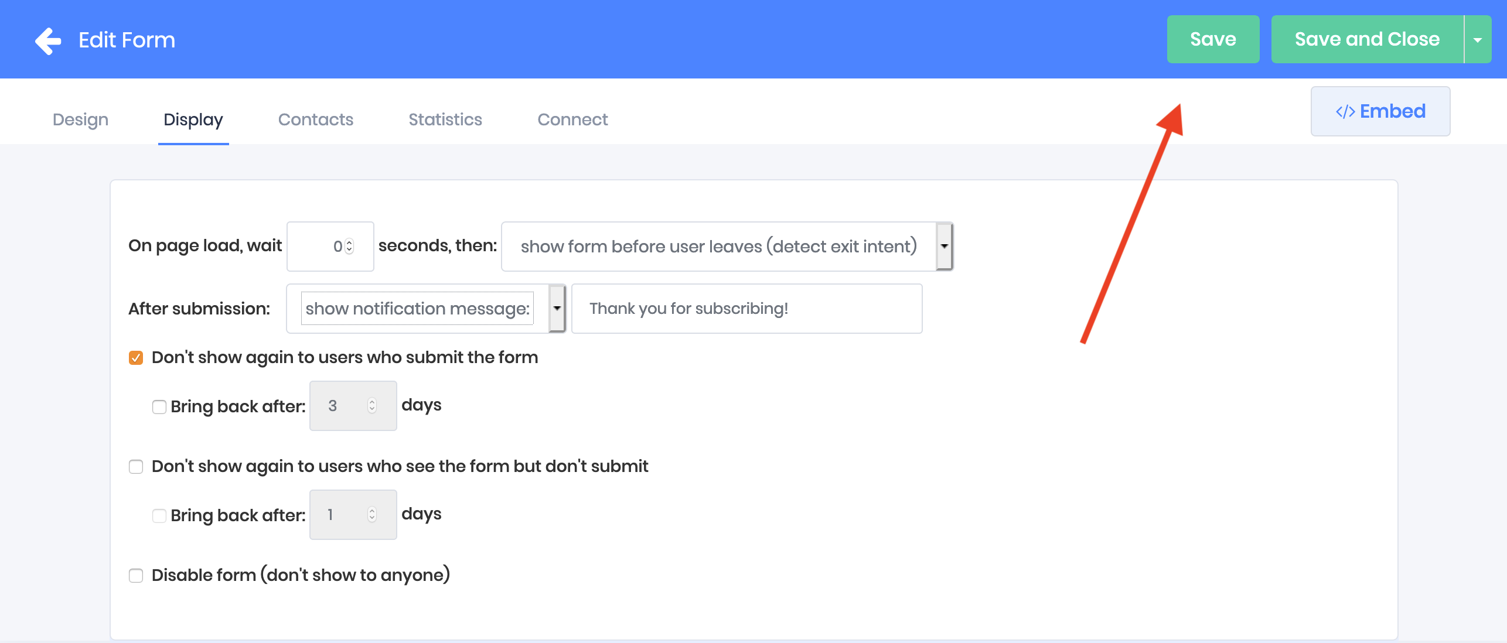
Task: Click the Thank you message text field
Action: pyautogui.click(x=746, y=309)
